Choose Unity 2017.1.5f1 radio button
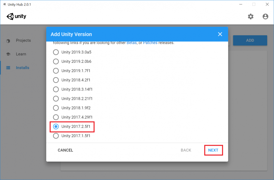This screenshot has width=274, height=180. tap(56, 136)
